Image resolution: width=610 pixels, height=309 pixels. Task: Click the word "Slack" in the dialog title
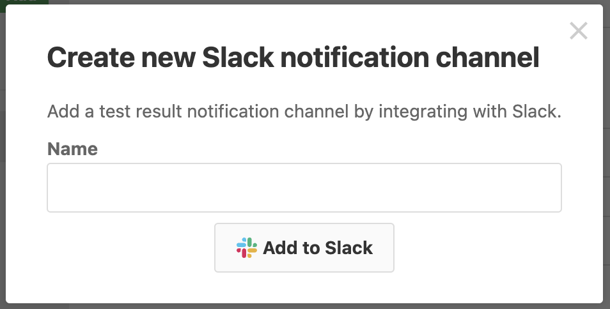[238, 57]
